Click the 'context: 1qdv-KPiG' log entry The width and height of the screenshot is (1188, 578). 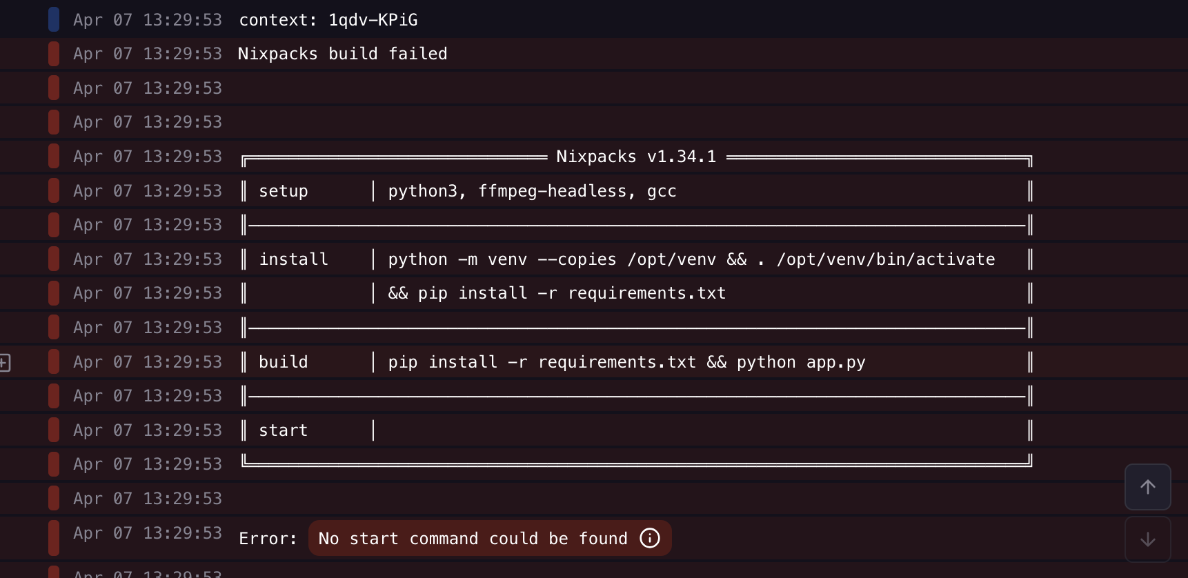pyautogui.click(x=328, y=20)
